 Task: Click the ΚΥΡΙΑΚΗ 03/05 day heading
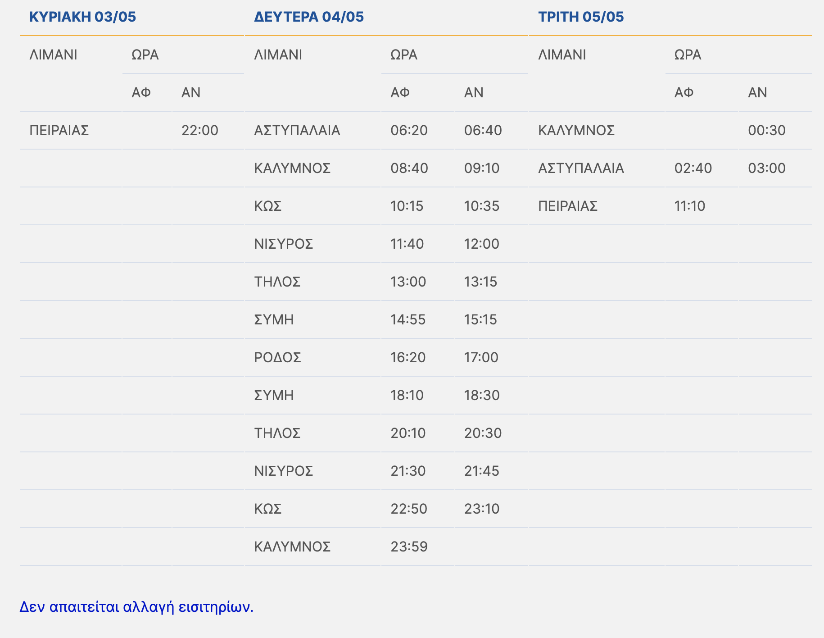82,17
